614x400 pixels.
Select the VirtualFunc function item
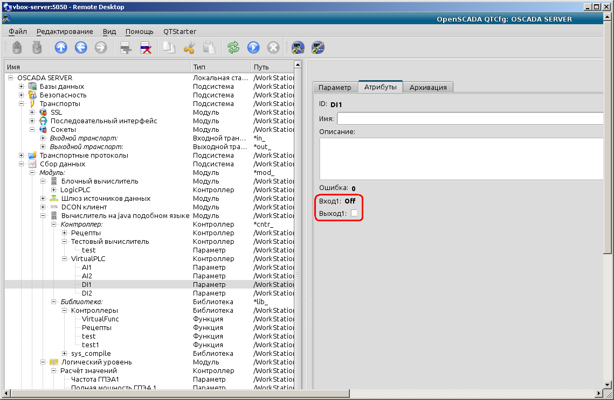tap(100, 319)
